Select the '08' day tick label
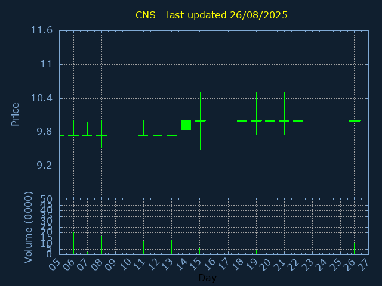This screenshot has width=382, height=286. 97,264
